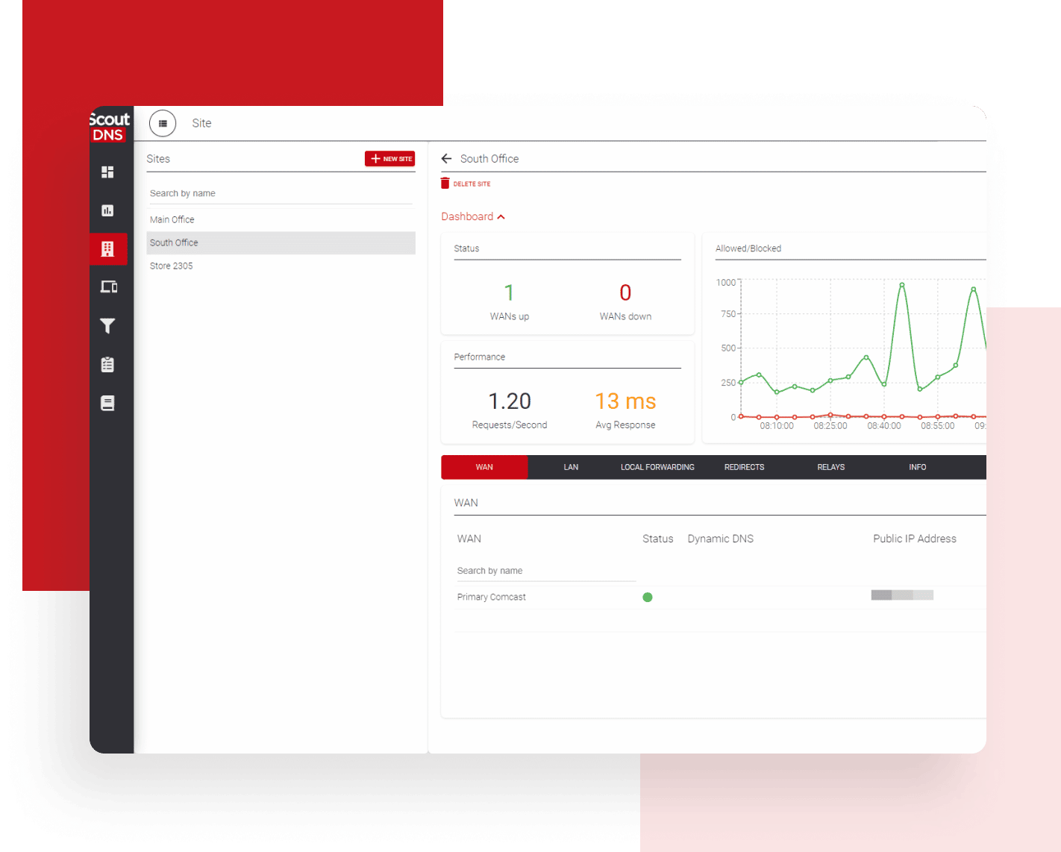Screen dimensions: 1061x852
Task: Click the trash icon beside DELETE SITE
Action: click(445, 183)
